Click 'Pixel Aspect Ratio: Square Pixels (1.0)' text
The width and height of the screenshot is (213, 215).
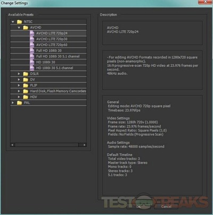[137, 131]
